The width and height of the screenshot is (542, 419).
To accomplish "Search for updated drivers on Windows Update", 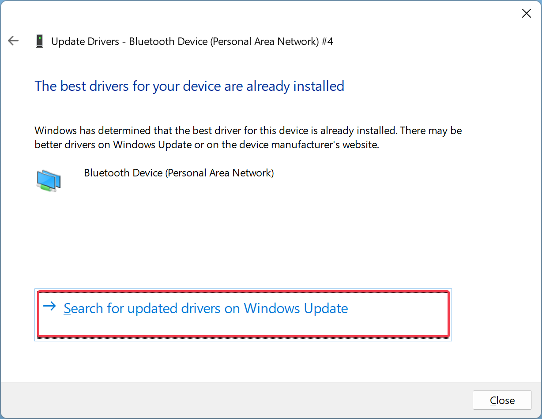I will (243, 315).
